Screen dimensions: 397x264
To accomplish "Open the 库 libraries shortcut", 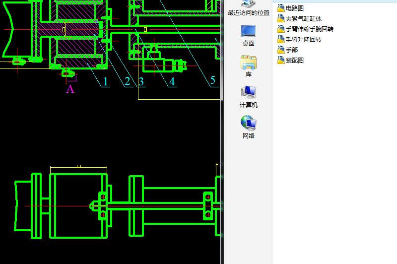I will pyautogui.click(x=249, y=66).
